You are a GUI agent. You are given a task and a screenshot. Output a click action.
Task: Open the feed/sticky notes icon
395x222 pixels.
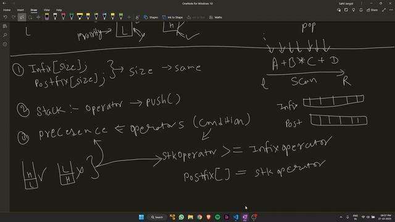tap(346, 10)
